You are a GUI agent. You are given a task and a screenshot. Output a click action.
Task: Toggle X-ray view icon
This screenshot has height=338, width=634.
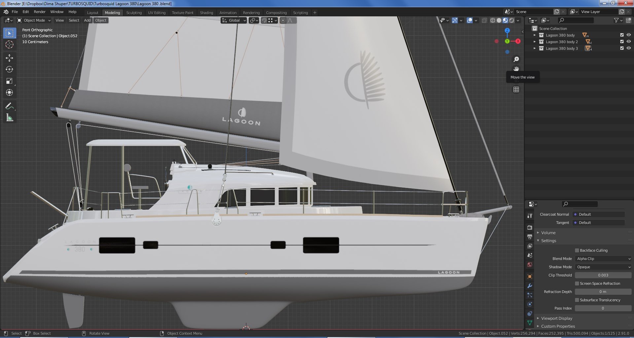coord(484,20)
